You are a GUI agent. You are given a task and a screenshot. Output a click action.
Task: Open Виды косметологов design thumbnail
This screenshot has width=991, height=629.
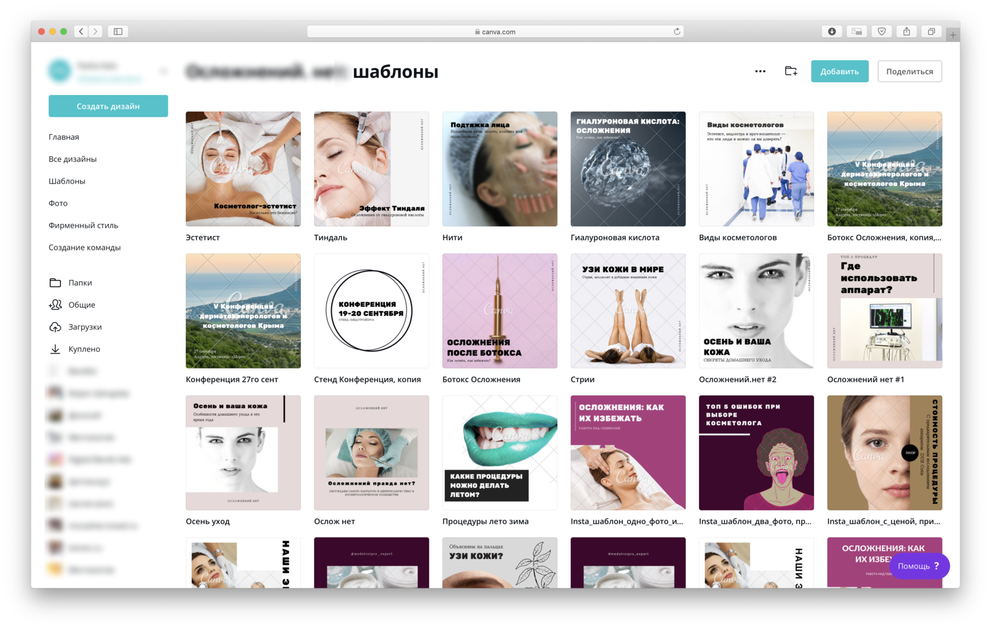coord(756,169)
